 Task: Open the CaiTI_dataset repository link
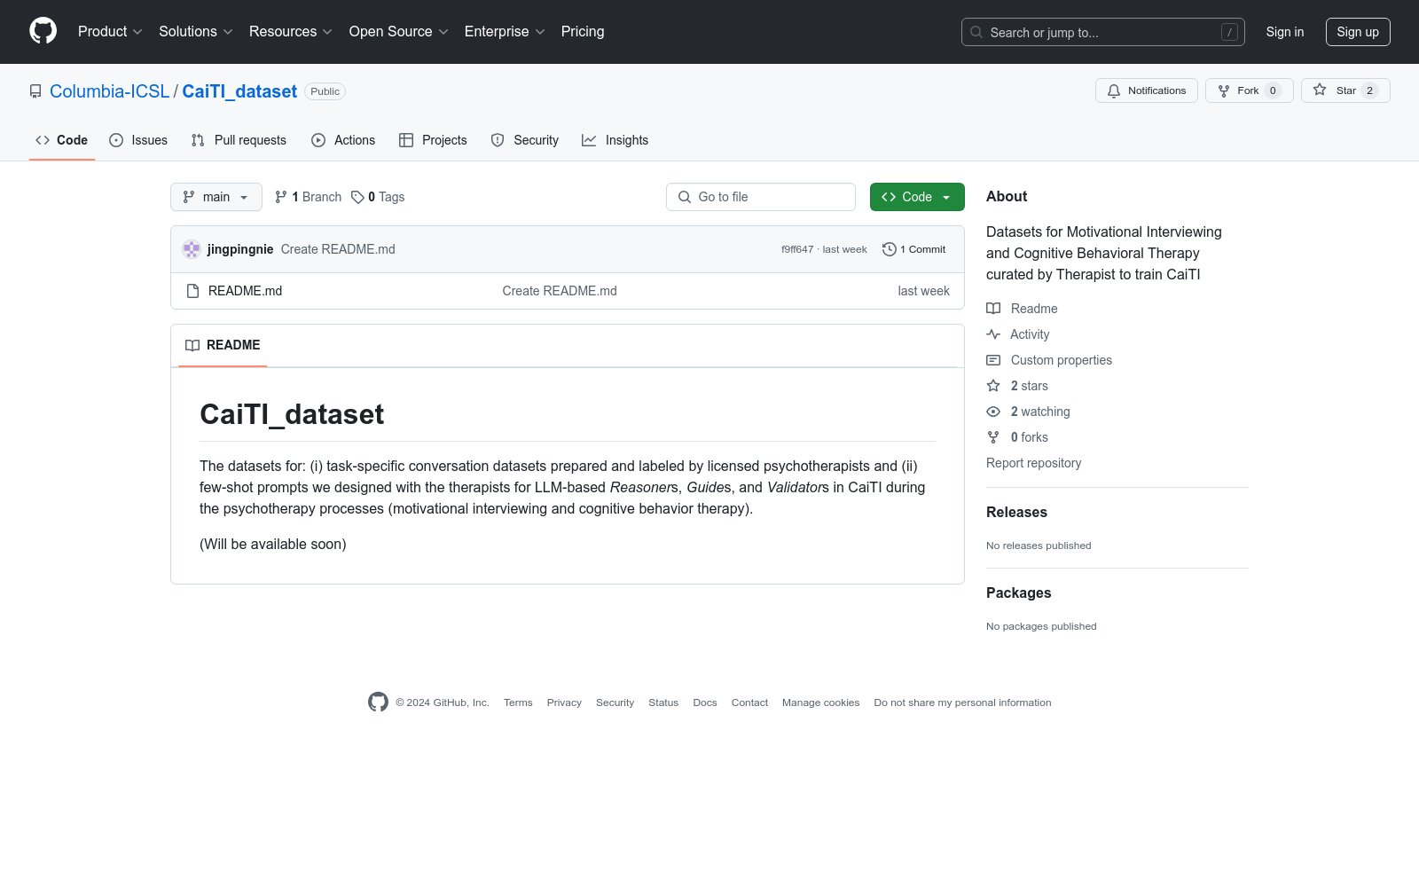pyautogui.click(x=239, y=91)
